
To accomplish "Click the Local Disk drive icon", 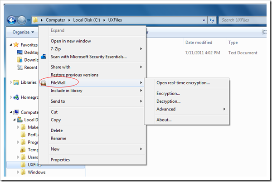I will pyautogui.click(x=19, y=120).
